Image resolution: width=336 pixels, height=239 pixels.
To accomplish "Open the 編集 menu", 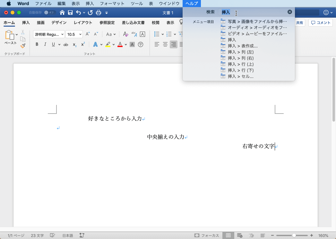I will click(62, 4).
